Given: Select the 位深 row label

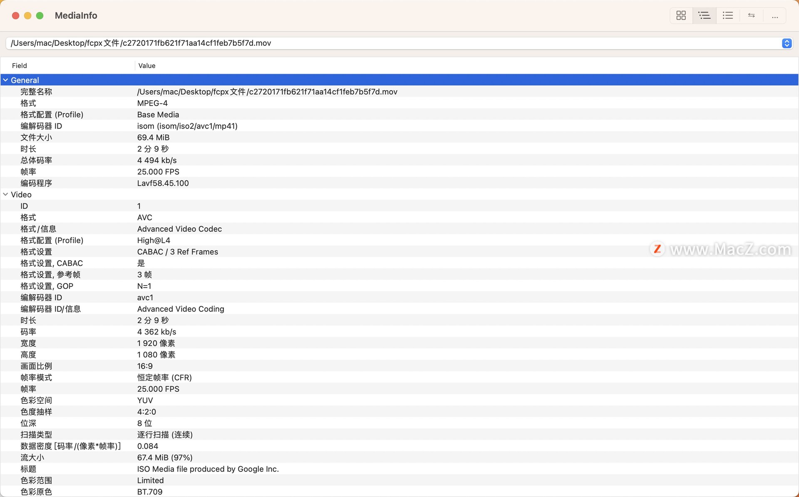Looking at the screenshot, I should (28, 423).
